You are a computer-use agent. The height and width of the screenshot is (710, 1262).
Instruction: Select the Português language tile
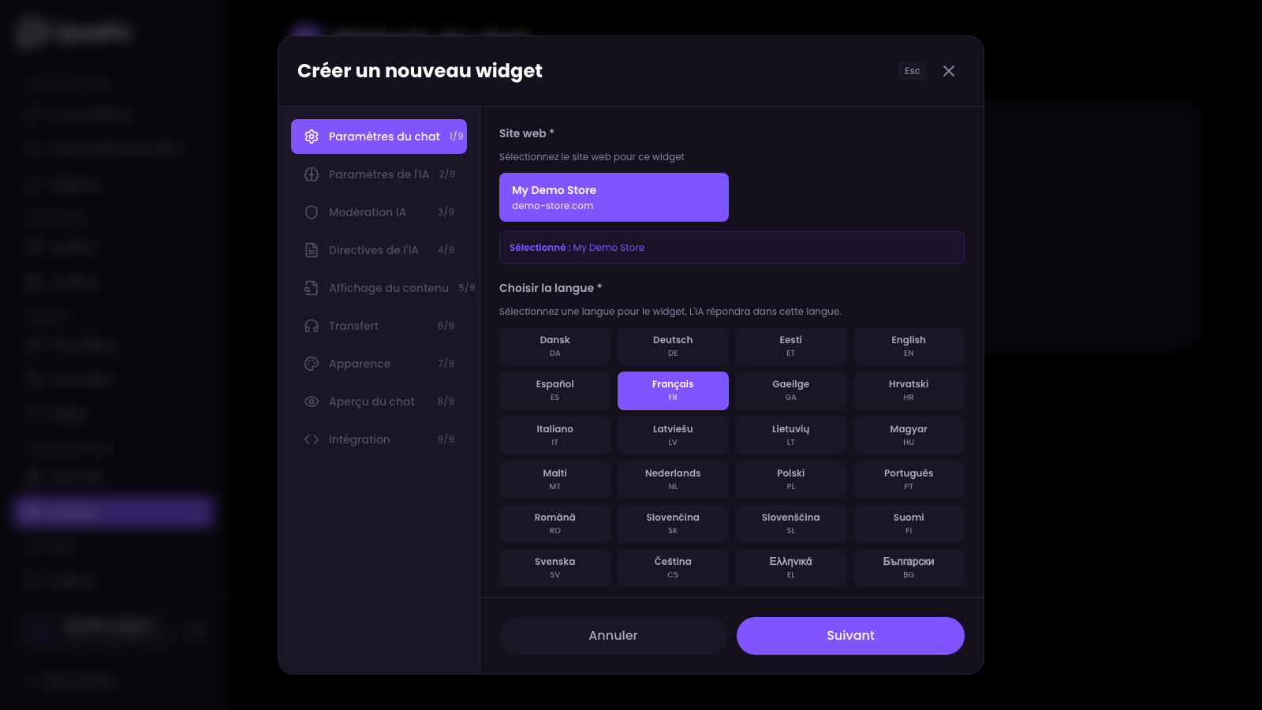(x=909, y=480)
